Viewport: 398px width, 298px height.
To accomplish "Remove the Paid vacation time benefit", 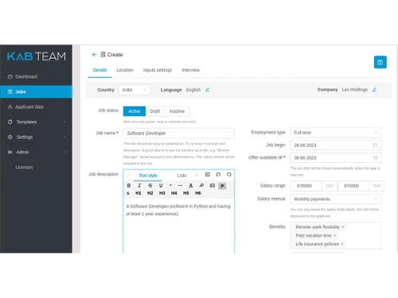I will [x=335, y=235].
